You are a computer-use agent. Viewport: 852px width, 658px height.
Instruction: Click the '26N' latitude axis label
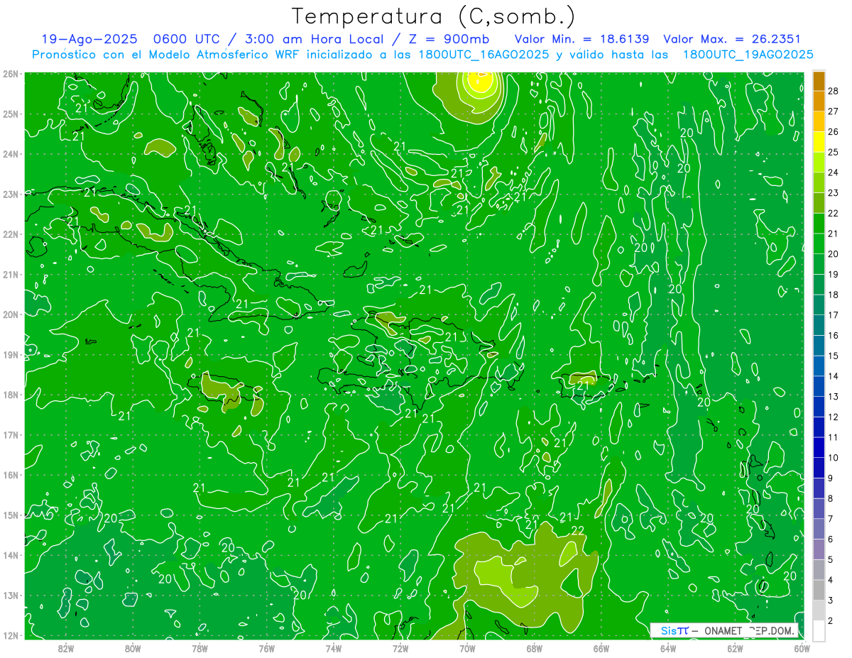click(10, 74)
